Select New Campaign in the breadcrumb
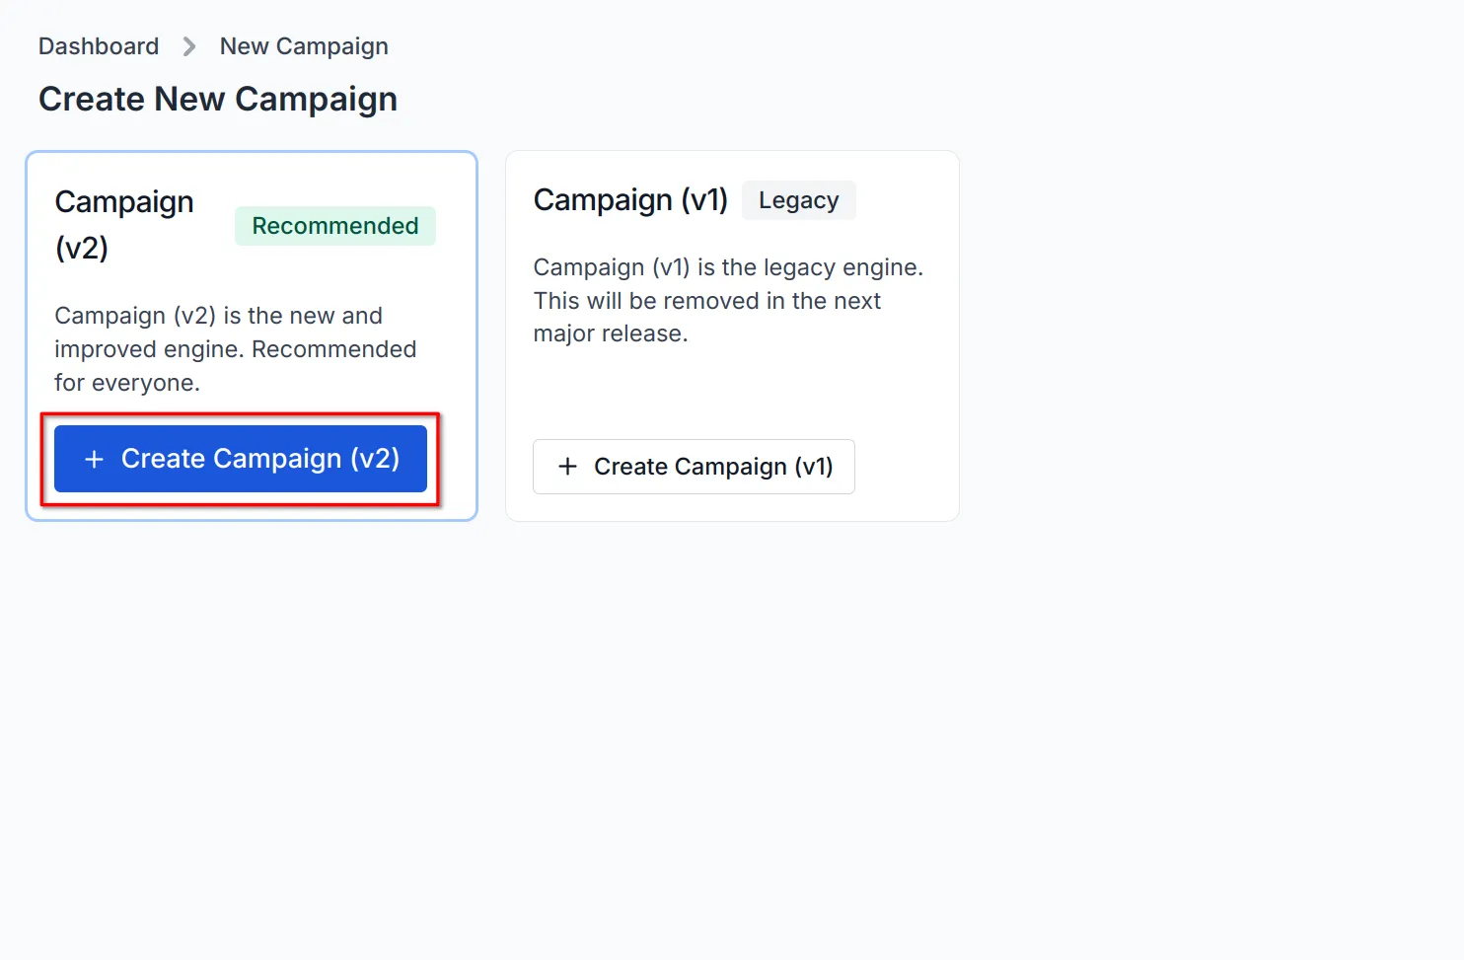The width and height of the screenshot is (1464, 960). pos(303,46)
